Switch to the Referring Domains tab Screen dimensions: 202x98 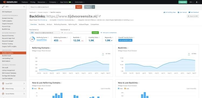(x=60, y=24)
